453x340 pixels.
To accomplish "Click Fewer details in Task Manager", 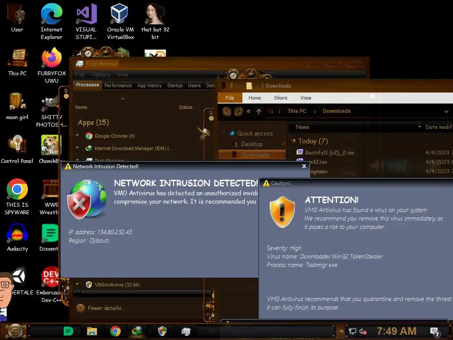I will point(100,308).
